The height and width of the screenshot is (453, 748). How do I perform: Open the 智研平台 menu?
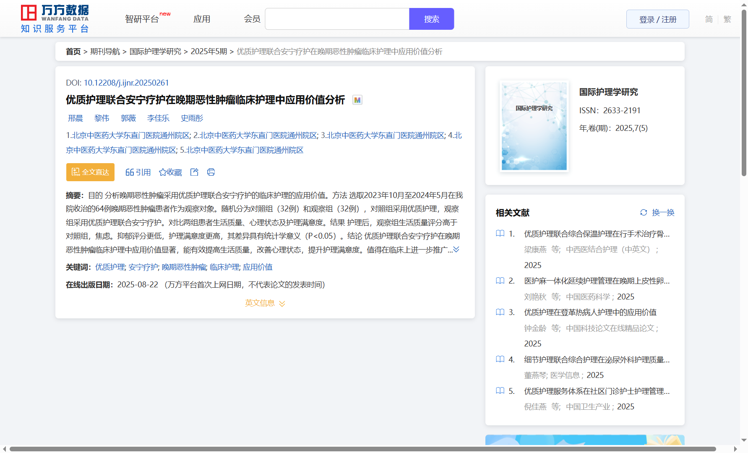coord(142,19)
